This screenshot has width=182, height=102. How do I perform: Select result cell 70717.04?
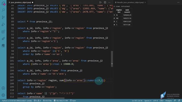pyautogui.click(x=127, y=25)
